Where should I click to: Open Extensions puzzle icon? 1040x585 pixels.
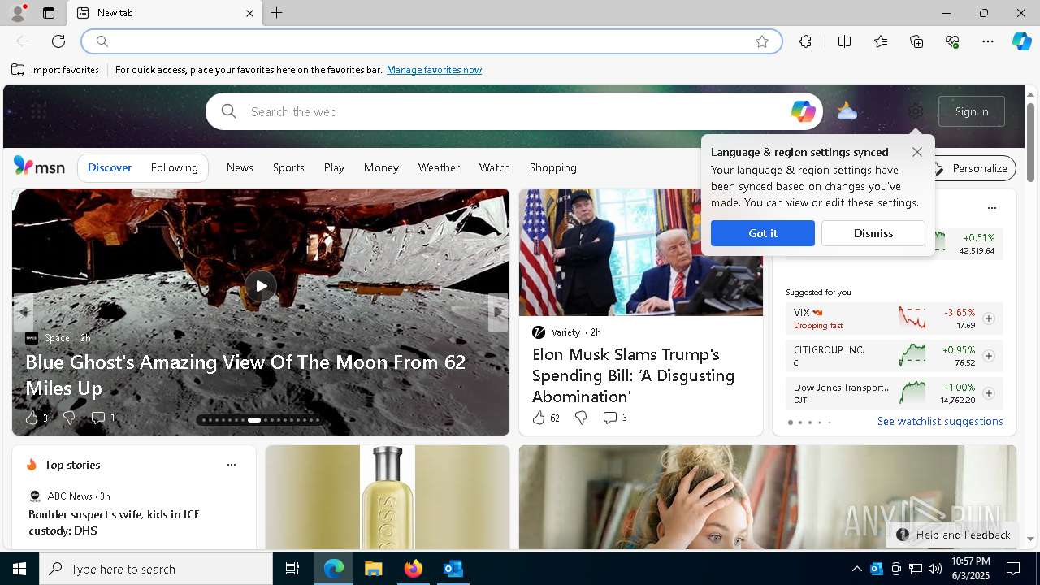click(805, 41)
